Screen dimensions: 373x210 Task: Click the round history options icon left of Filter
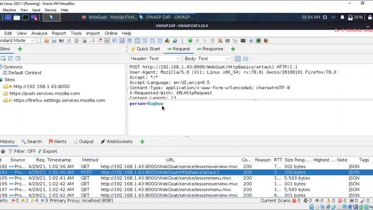(x=3, y=152)
